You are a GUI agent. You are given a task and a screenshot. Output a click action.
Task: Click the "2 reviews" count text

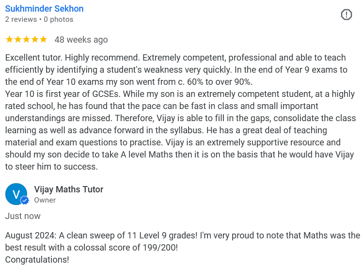pyautogui.click(x=21, y=19)
